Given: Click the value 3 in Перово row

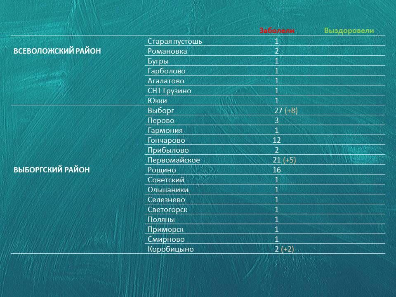Looking at the screenshot, I should click(x=276, y=120).
